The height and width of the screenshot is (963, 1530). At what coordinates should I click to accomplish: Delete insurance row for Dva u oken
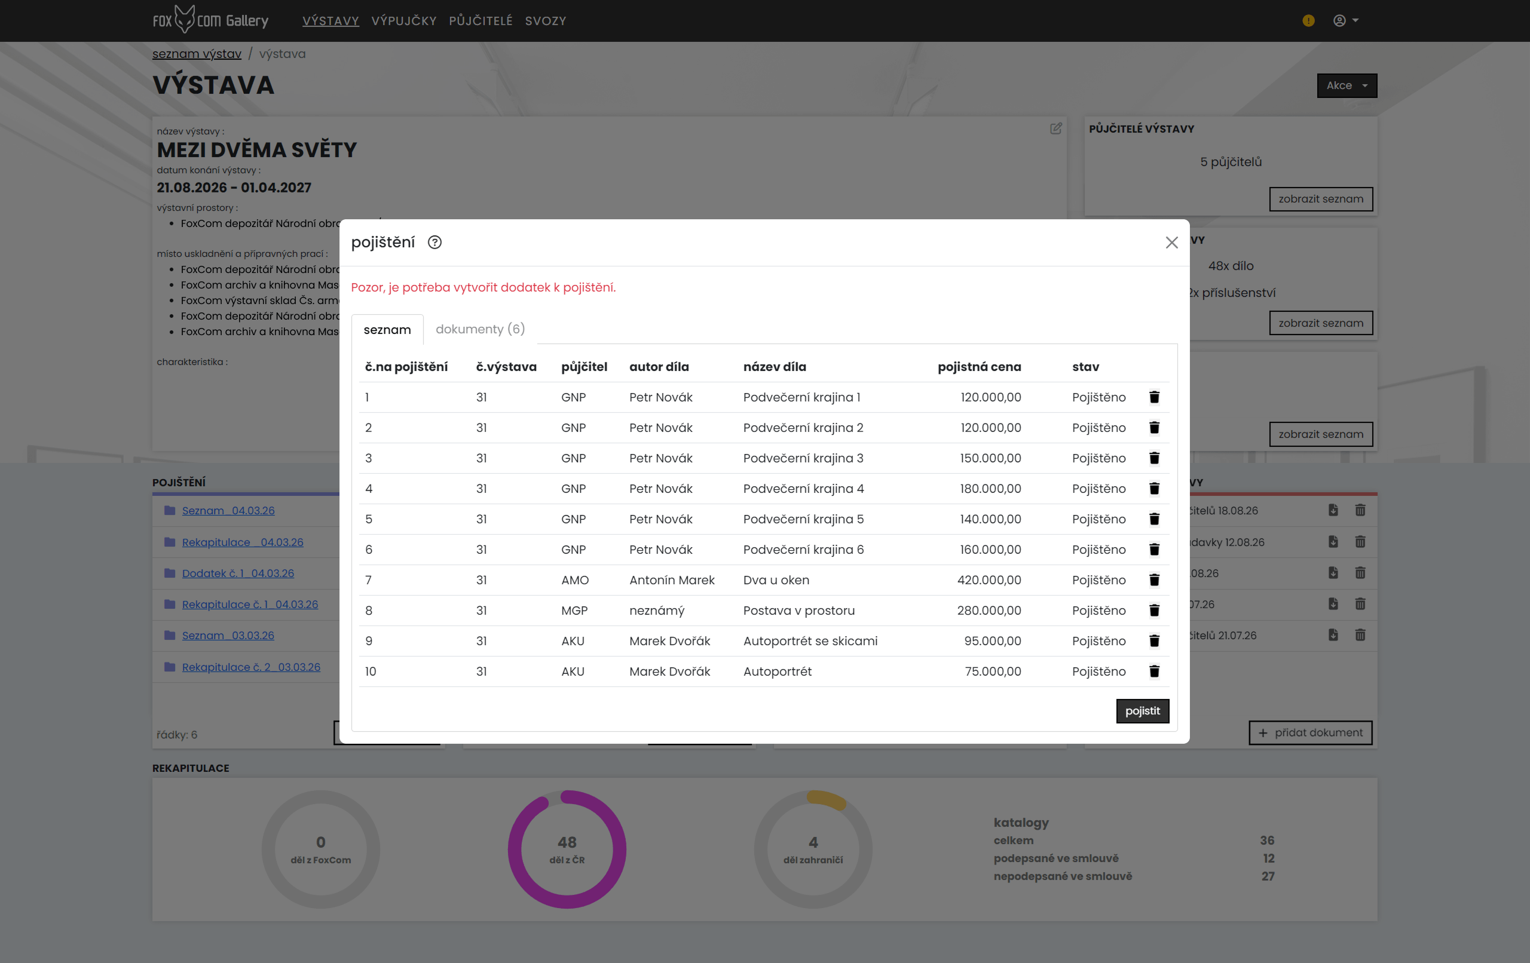click(x=1154, y=580)
